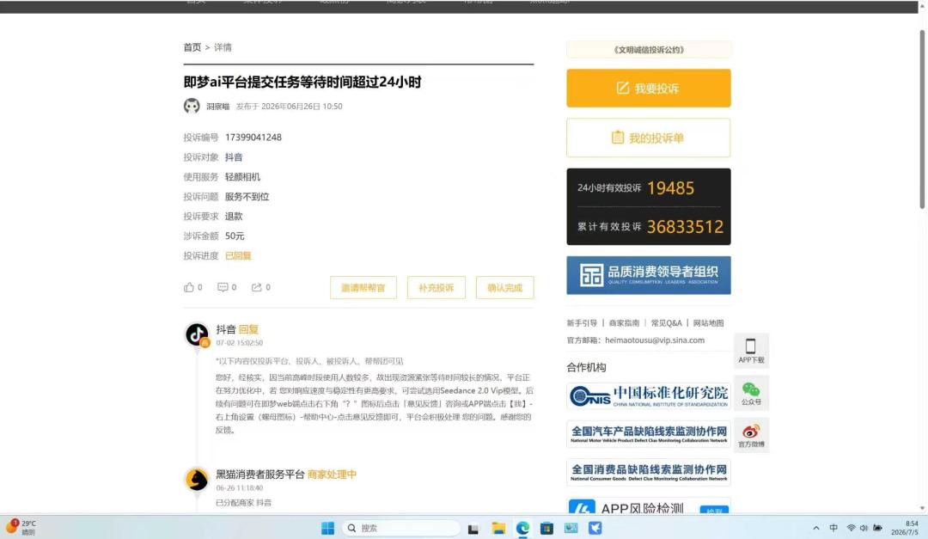Open Windows Start menu

(327, 529)
